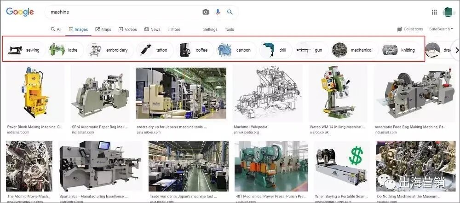Click 'SRM Automatic Paper Bag' caption
The image size is (460, 203).
(100, 127)
